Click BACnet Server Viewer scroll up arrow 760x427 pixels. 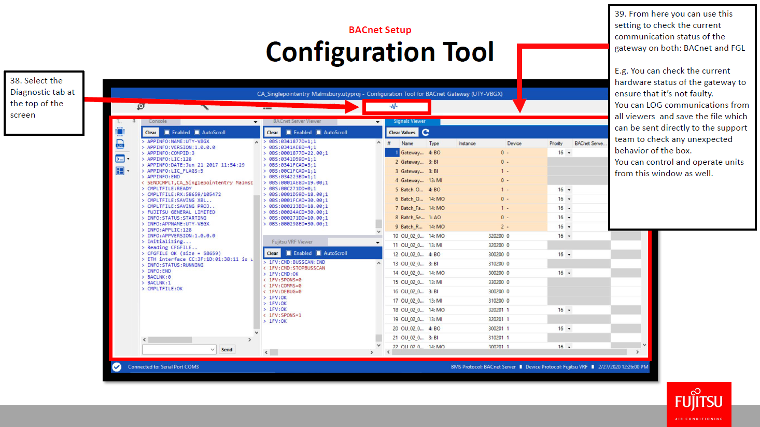tap(378, 143)
